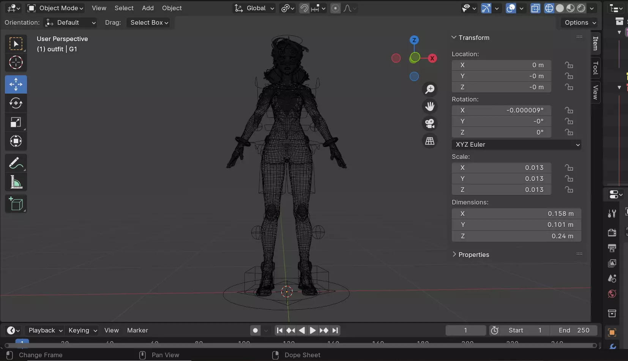Open the View Layer properties tab
Viewport: 628px width, 361px height.
(612, 263)
